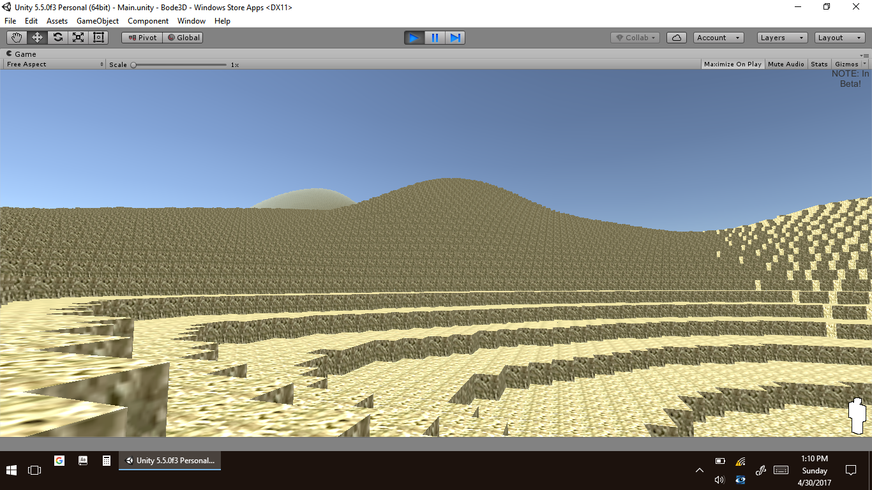Image resolution: width=872 pixels, height=490 pixels.
Task: Pause the running game
Action: 435,38
